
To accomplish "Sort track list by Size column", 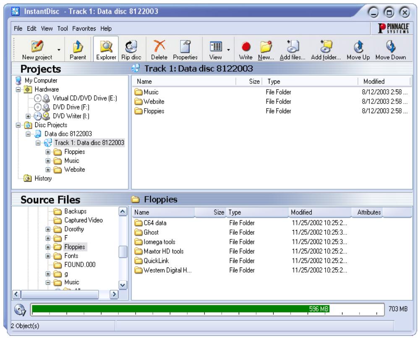I will [249, 81].
